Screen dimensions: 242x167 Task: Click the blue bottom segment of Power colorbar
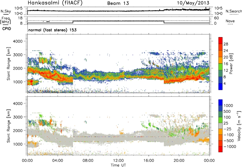221,87
